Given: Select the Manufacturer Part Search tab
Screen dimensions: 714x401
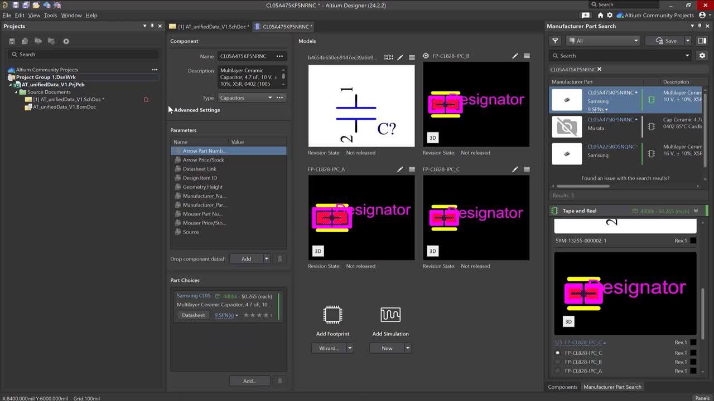Looking at the screenshot, I should pos(612,387).
